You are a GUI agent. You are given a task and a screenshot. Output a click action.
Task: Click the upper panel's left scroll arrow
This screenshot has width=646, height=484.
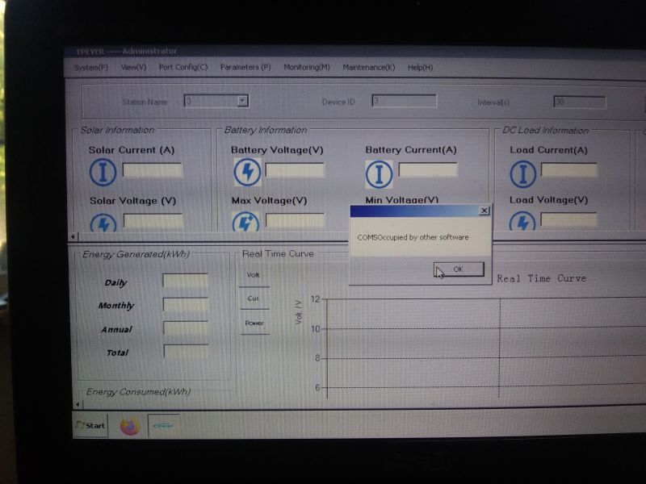pyautogui.click(x=73, y=236)
